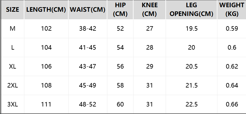
Task: Click the WAIST(CM) header cell
Action: (88, 10)
